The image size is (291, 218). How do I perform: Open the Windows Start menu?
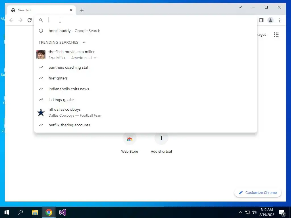coord(7,212)
